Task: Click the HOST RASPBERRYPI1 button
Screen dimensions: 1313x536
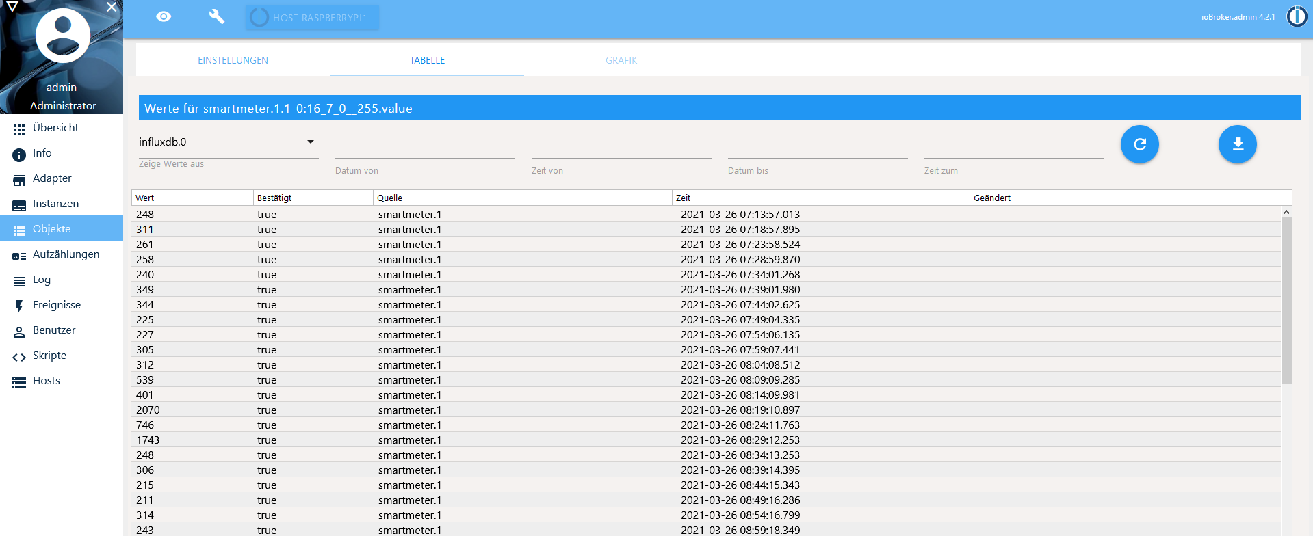Action: (312, 17)
